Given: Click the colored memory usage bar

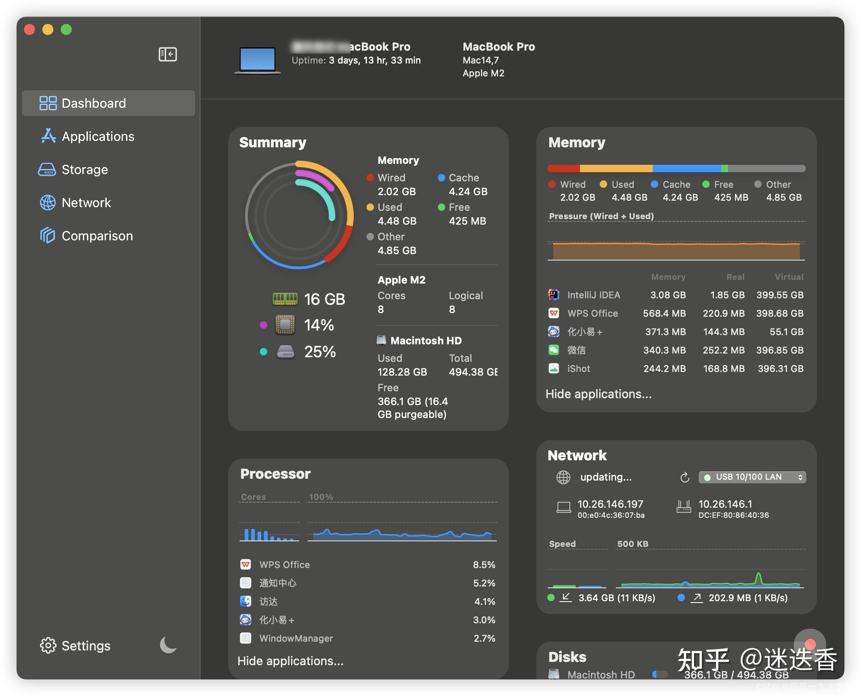Looking at the screenshot, I should (676, 168).
